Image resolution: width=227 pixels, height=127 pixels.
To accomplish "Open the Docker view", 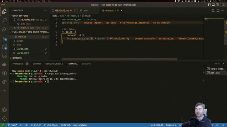I will coord(4,64).
